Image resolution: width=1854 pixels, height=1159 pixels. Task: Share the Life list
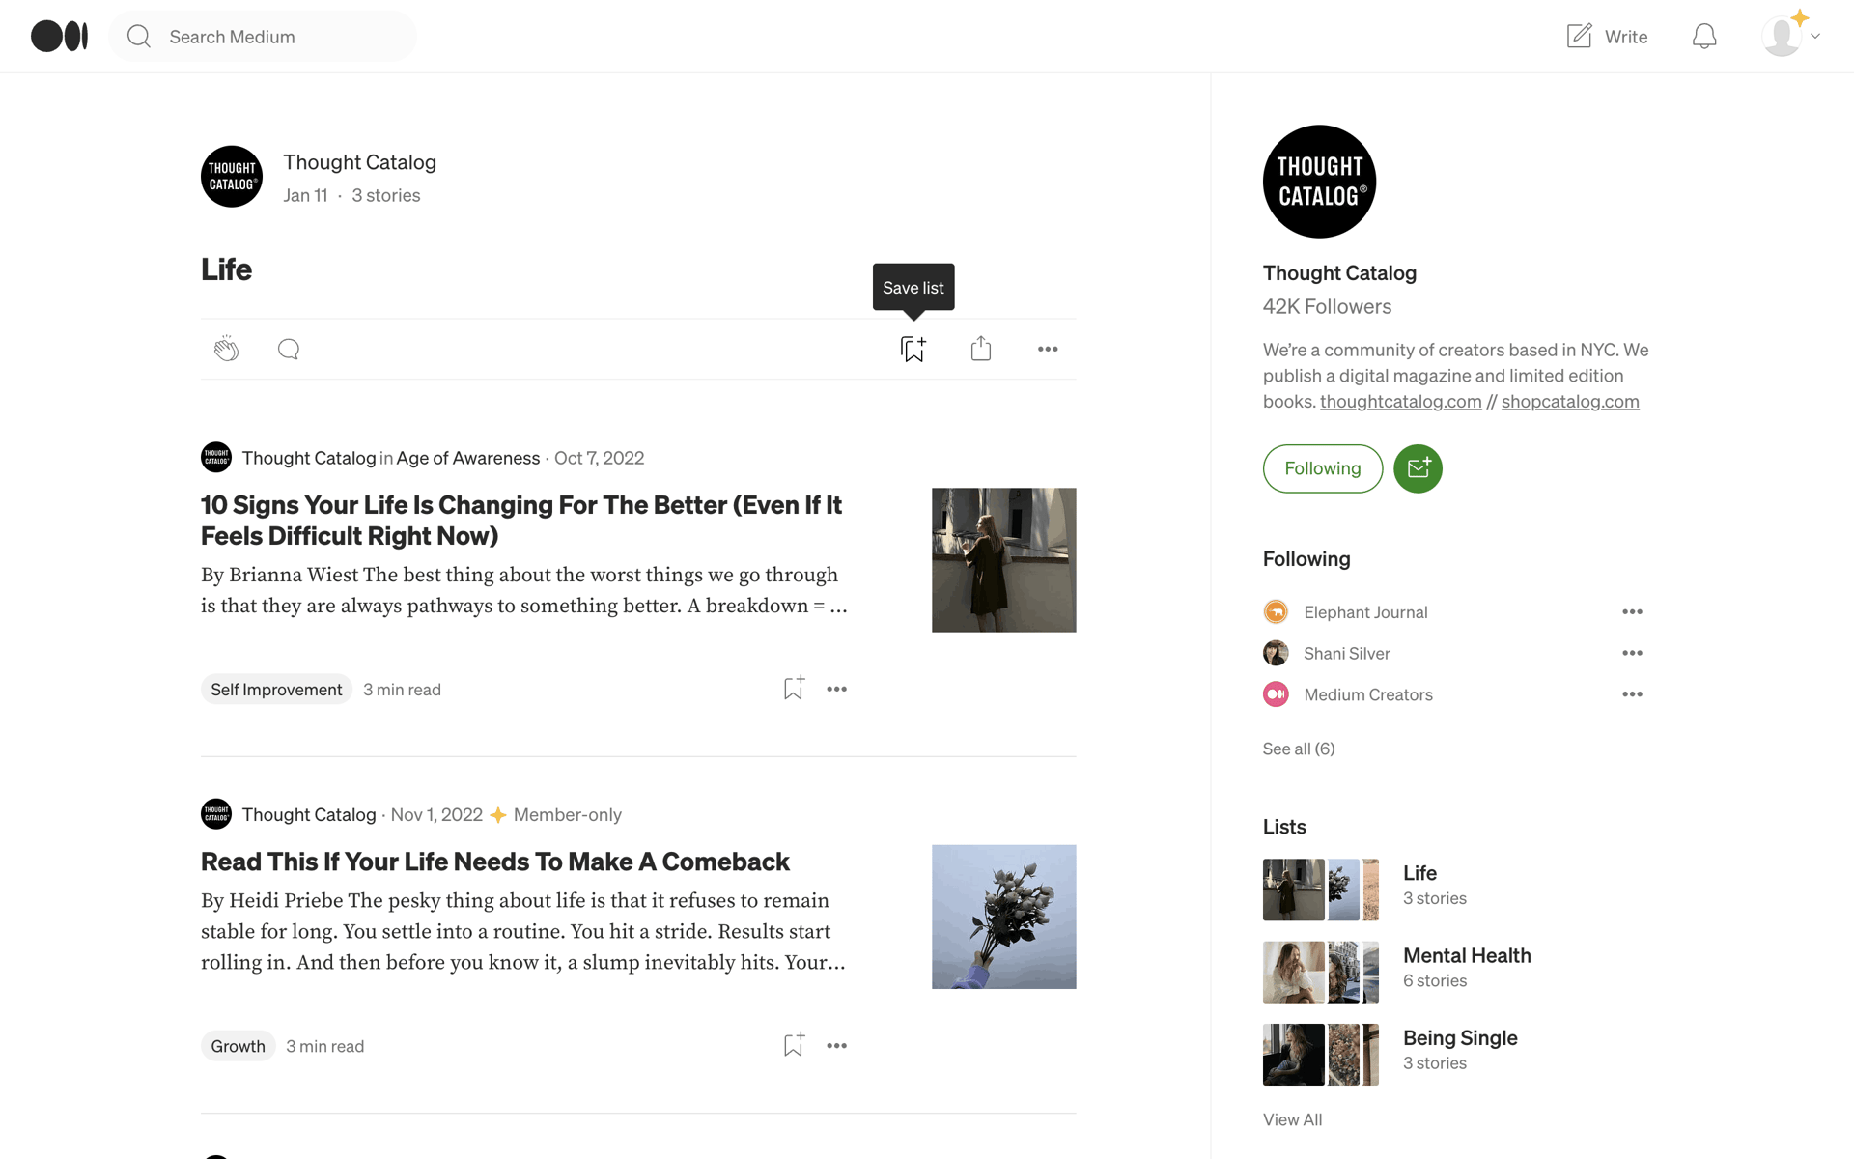(981, 349)
